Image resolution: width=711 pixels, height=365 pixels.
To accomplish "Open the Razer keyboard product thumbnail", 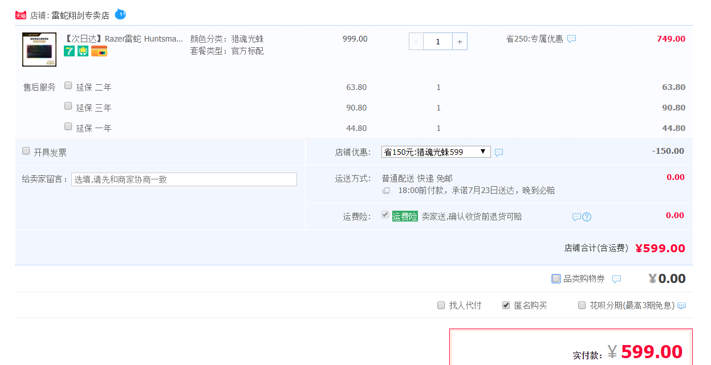I will [39, 50].
